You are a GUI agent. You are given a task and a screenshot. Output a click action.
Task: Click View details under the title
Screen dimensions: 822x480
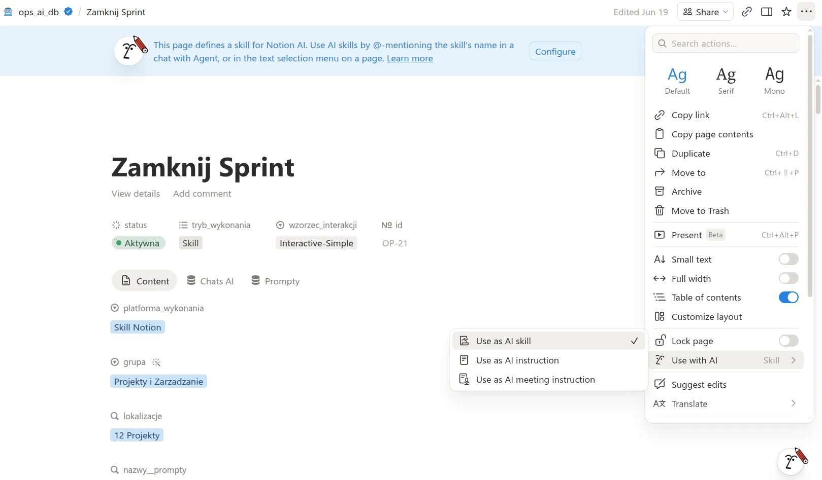[x=136, y=194]
